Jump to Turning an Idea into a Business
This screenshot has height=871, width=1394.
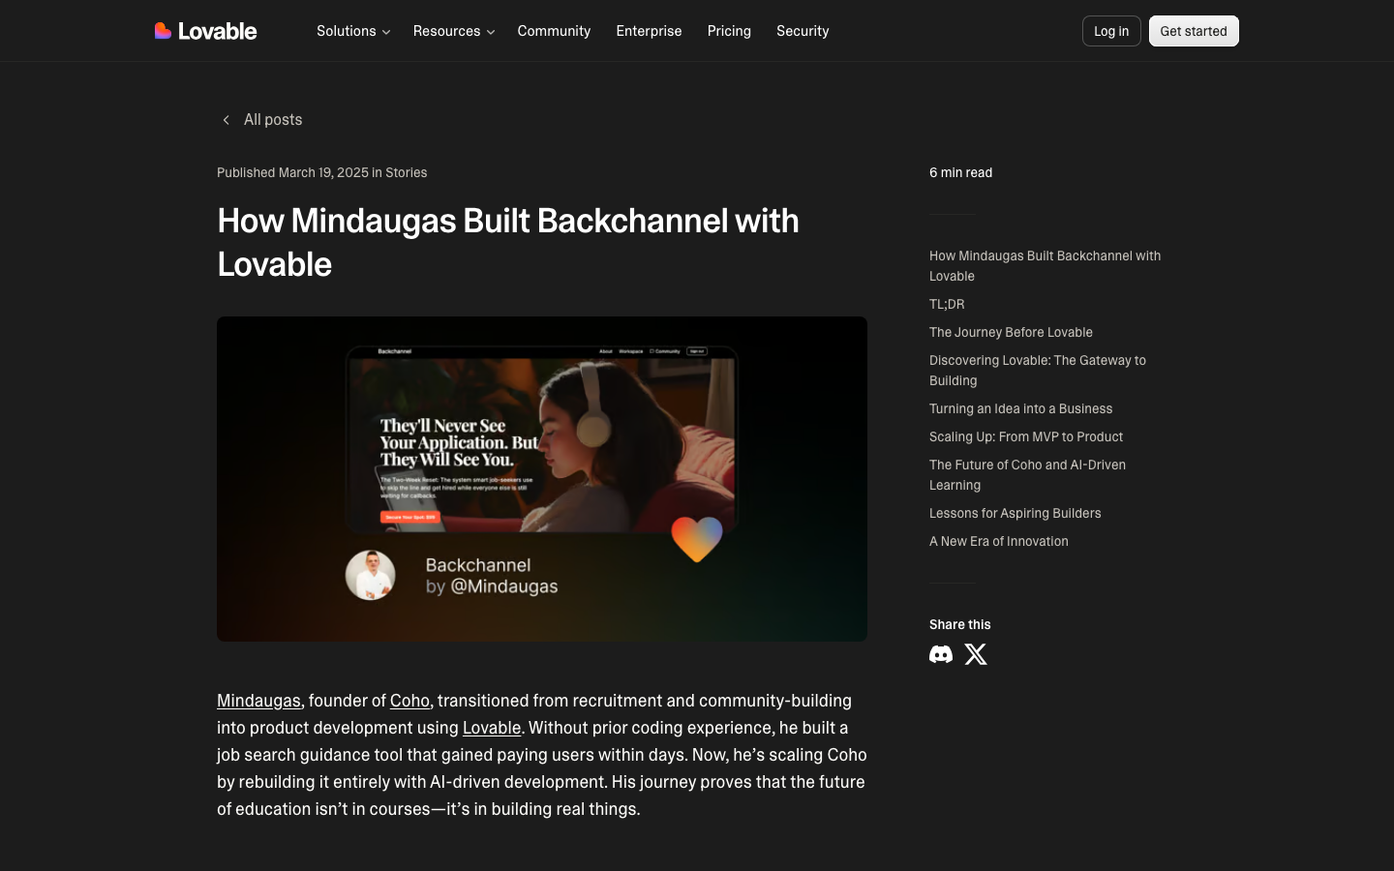coord(1020,408)
